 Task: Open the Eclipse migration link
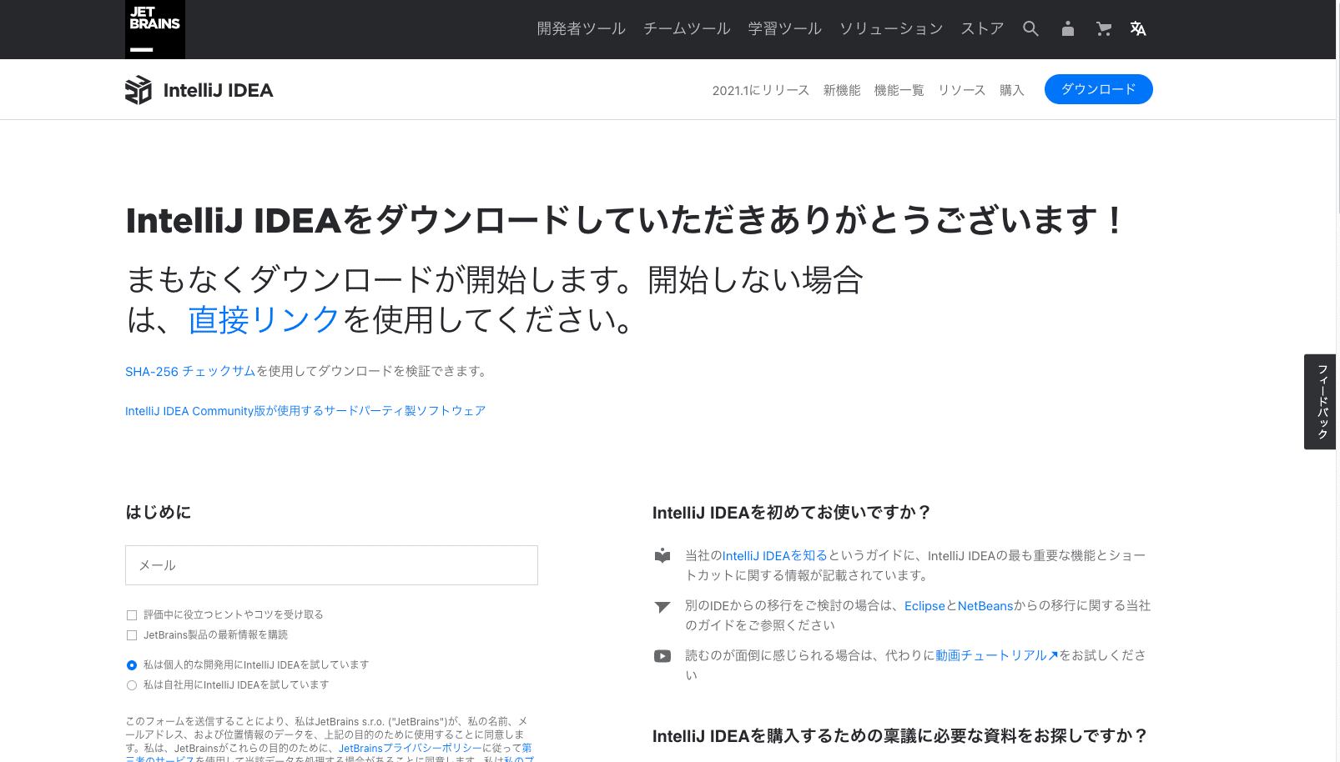[924, 606]
